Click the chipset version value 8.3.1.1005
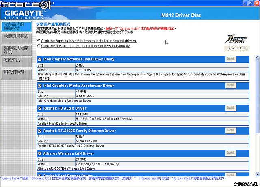260x187 pixels. [x=83, y=70]
